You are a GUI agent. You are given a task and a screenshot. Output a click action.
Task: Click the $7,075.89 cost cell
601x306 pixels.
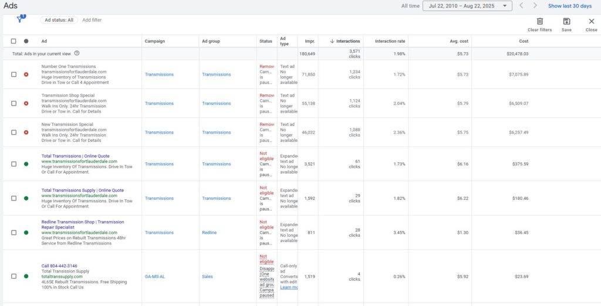coord(519,74)
